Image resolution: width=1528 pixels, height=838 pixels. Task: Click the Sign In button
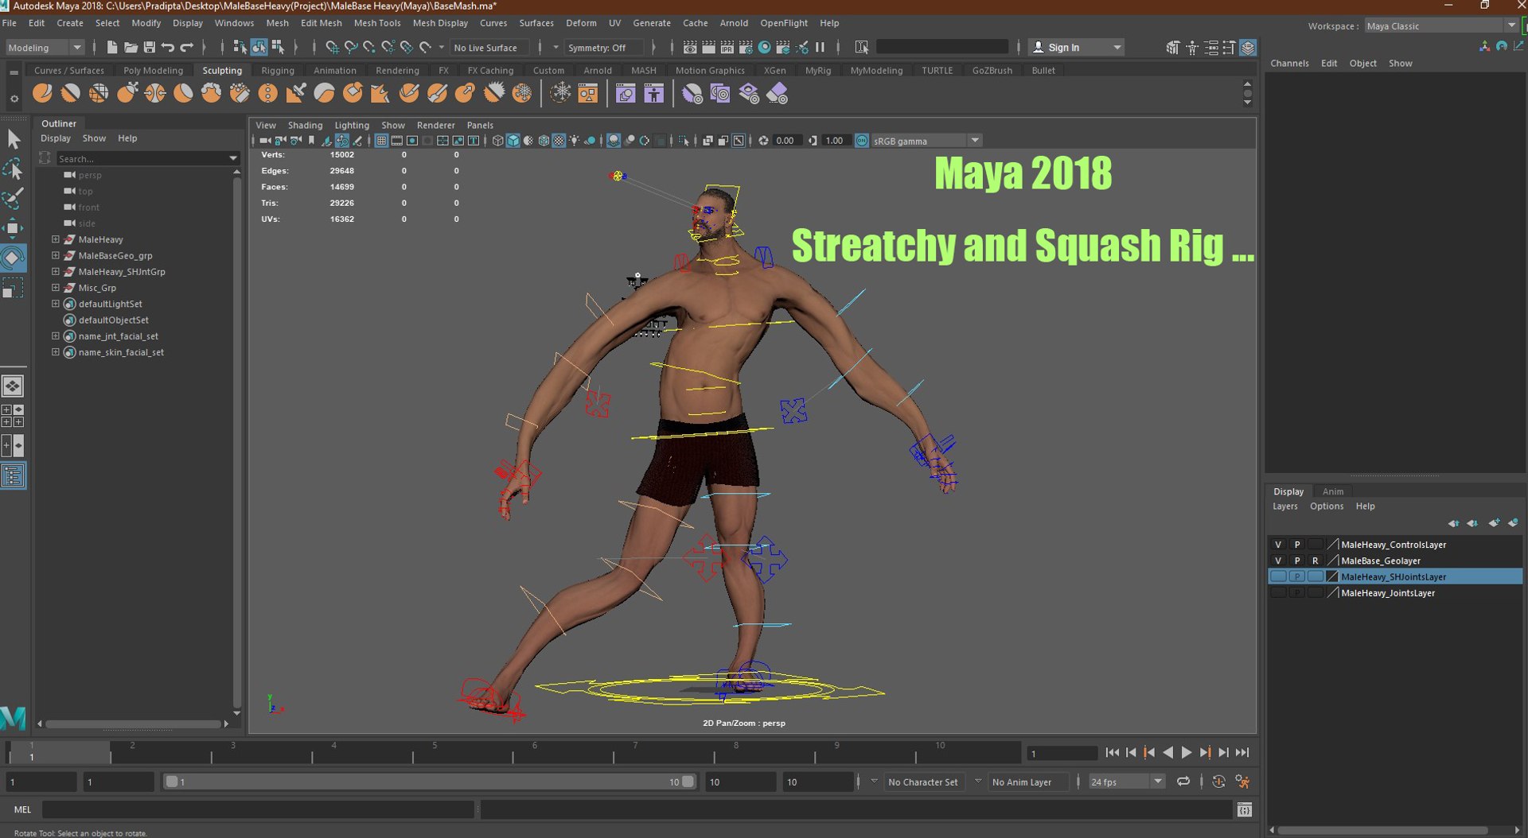1075,48
